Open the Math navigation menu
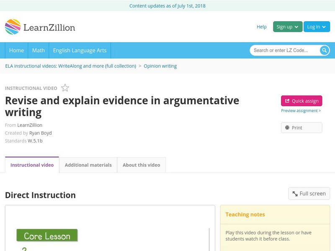The height and width of the screenshot is (251, 335). click(38, 50)
